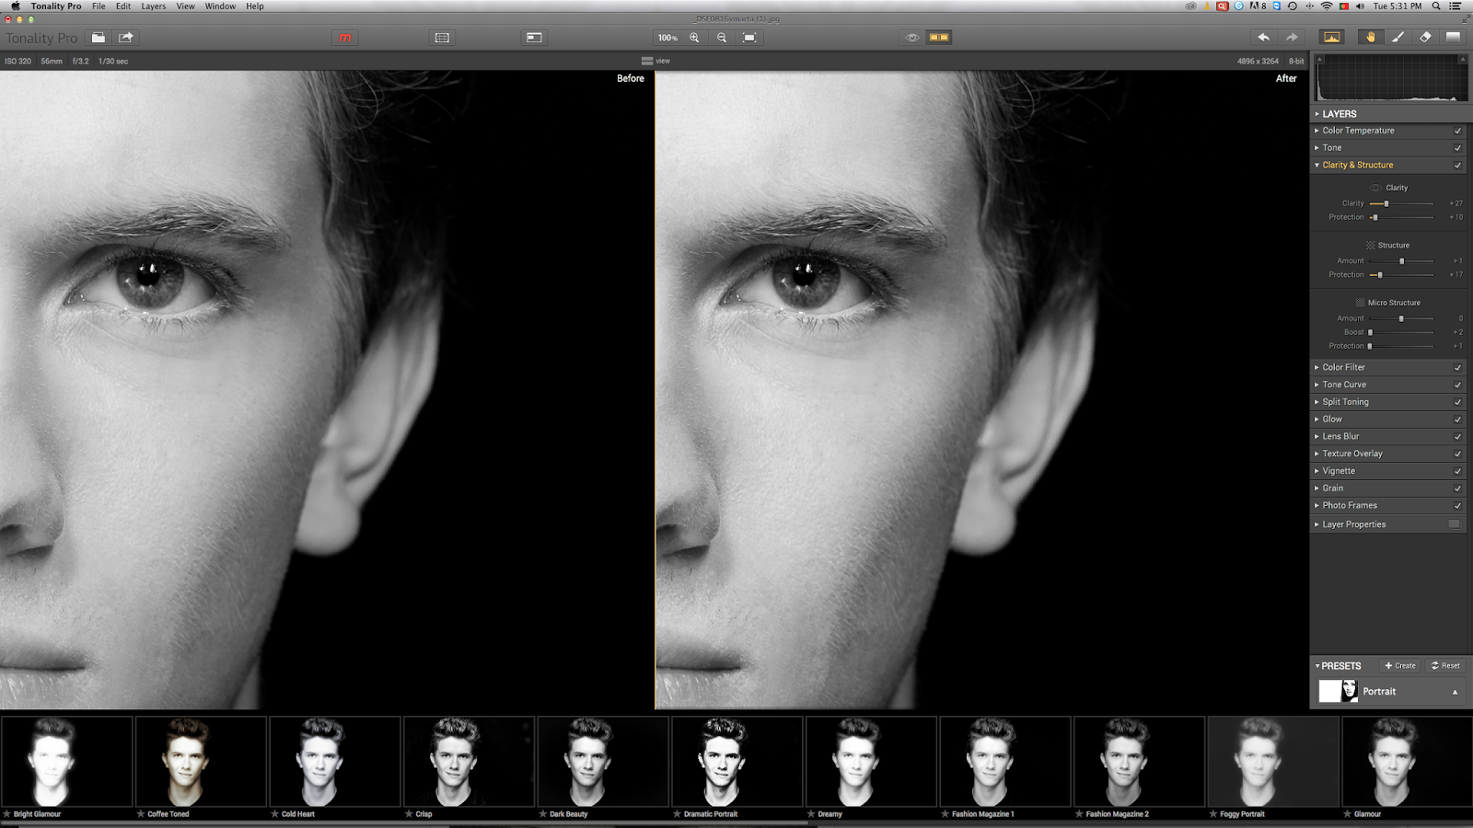Click the share/export image icon
1473x828 pixels.
[x=126, y=38]
